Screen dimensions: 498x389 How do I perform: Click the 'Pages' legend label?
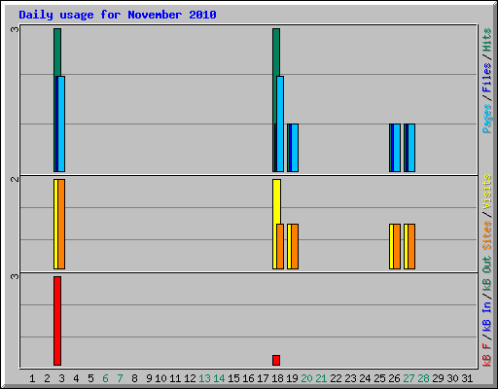click(487, 119)
